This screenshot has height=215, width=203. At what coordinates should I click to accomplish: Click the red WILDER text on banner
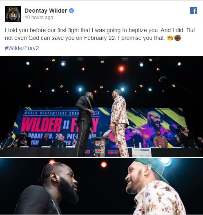41,125
